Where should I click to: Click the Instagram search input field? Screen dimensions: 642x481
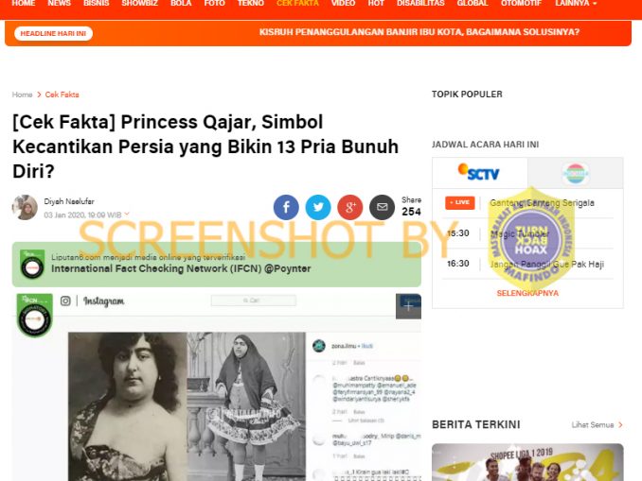(x=254, y=301)
